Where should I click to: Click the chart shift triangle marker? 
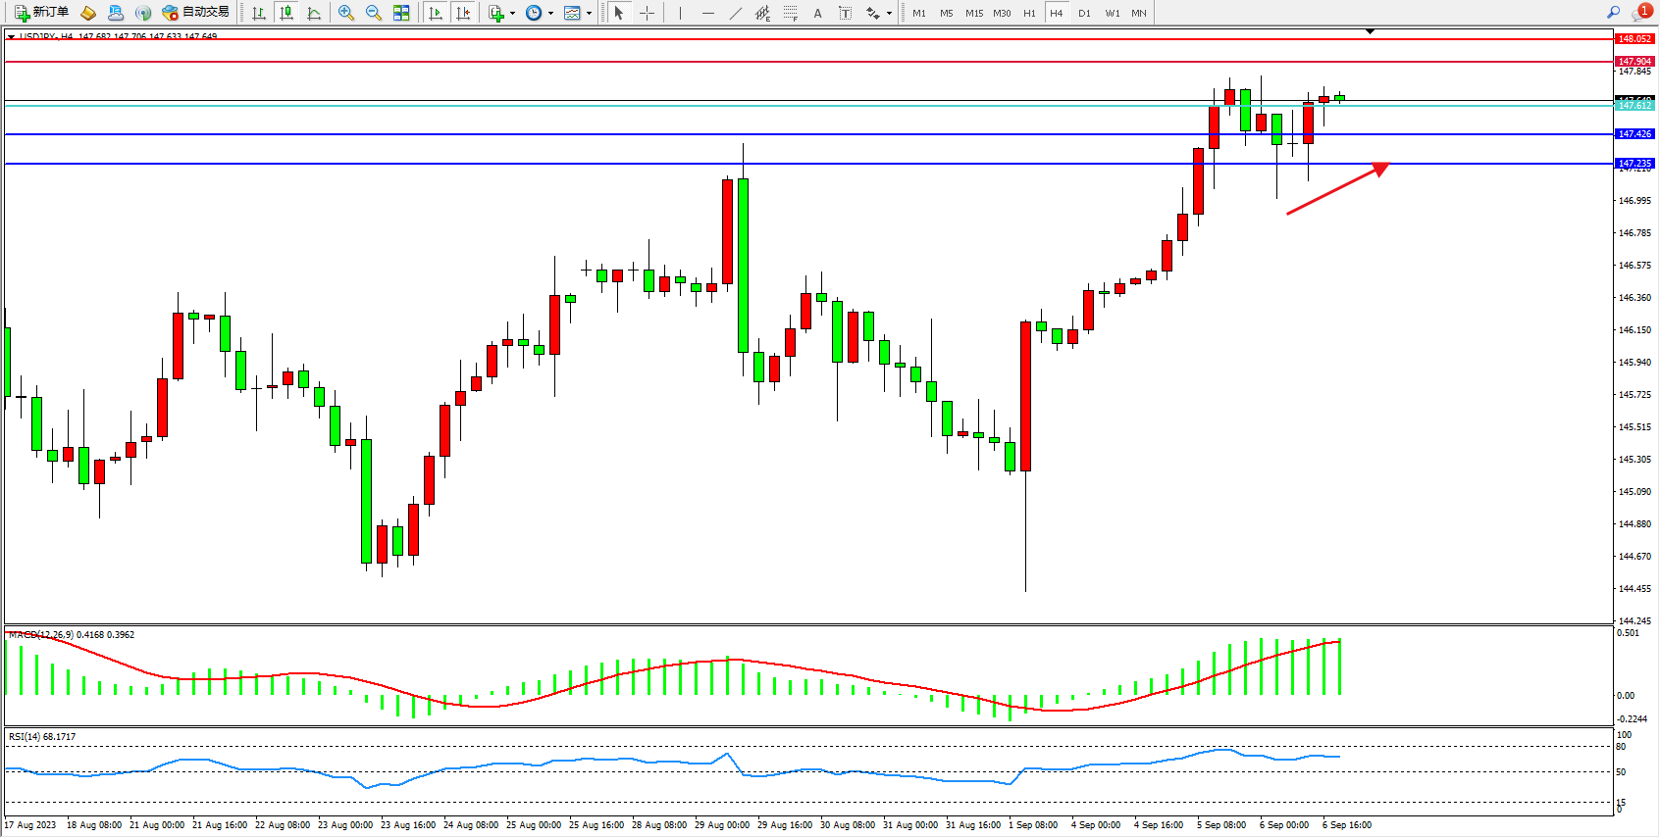[x=1370, y=32]
